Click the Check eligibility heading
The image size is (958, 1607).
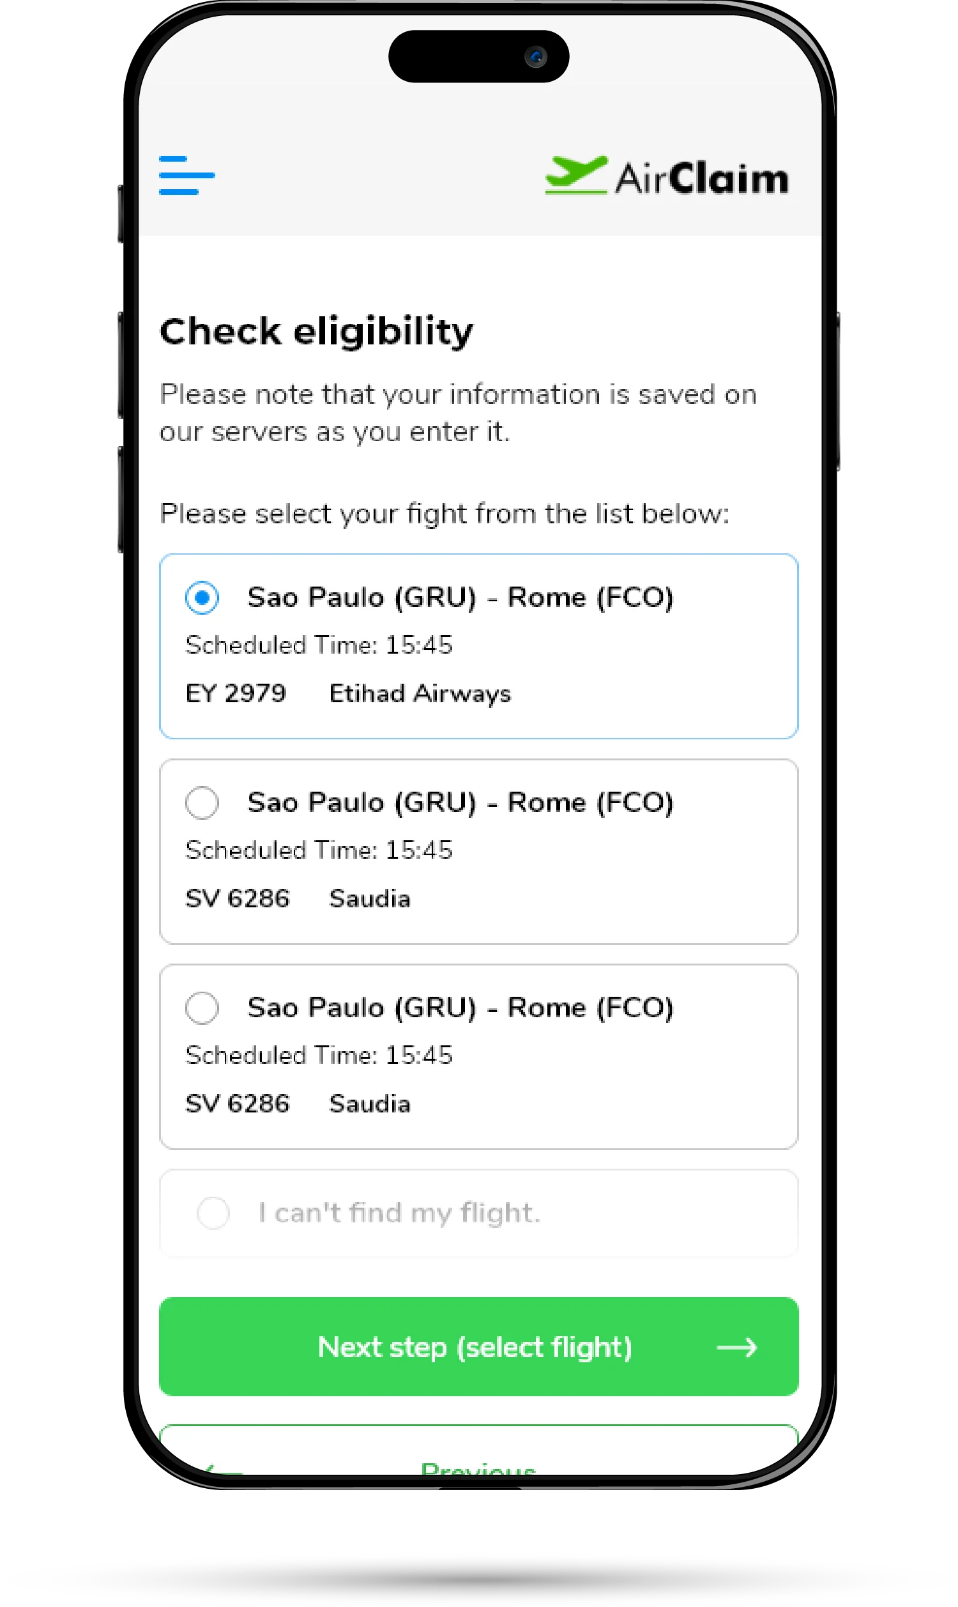[316, 332]
